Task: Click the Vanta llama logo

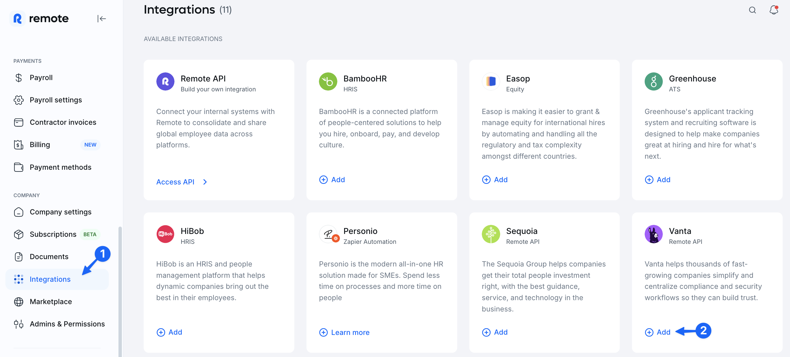Action: point(653,234)
